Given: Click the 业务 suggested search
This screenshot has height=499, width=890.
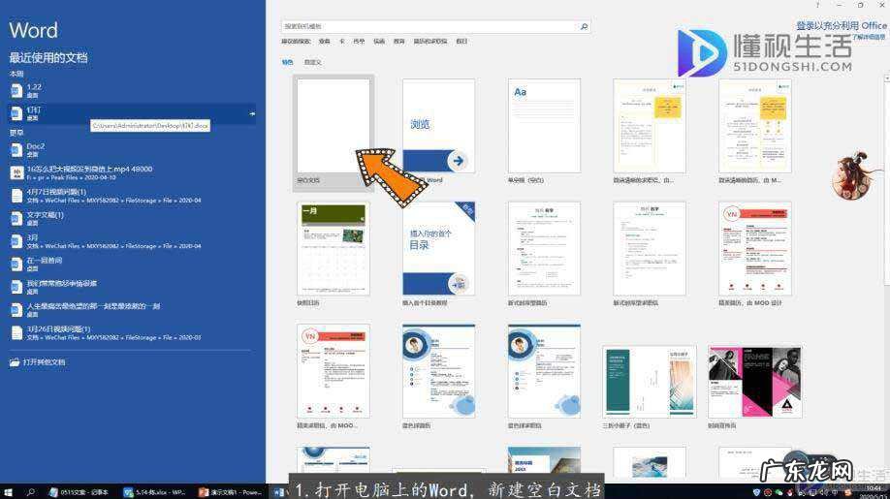Looking at the screenshot, I should [x=324, y=42].
